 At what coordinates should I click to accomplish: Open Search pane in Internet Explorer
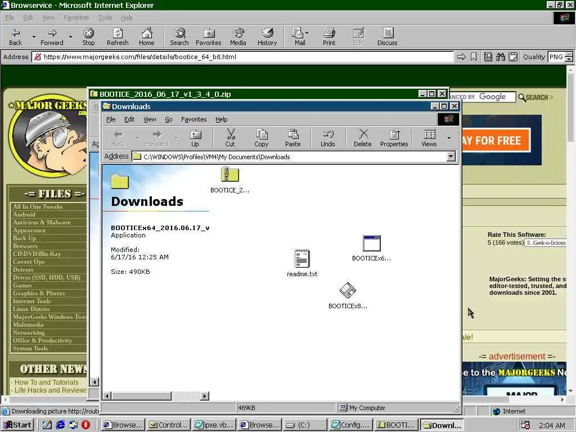[x=179, y=37]
